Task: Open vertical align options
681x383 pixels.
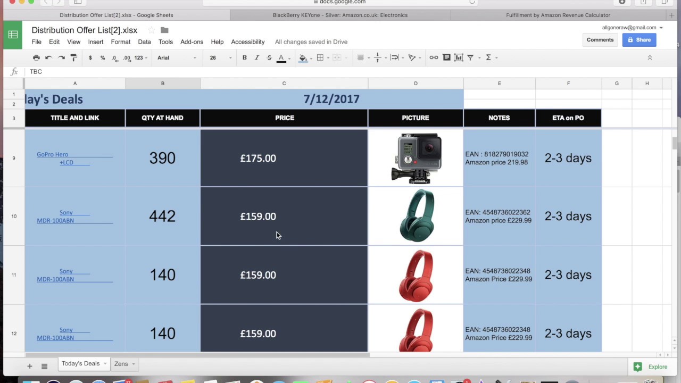Action: 377,57
